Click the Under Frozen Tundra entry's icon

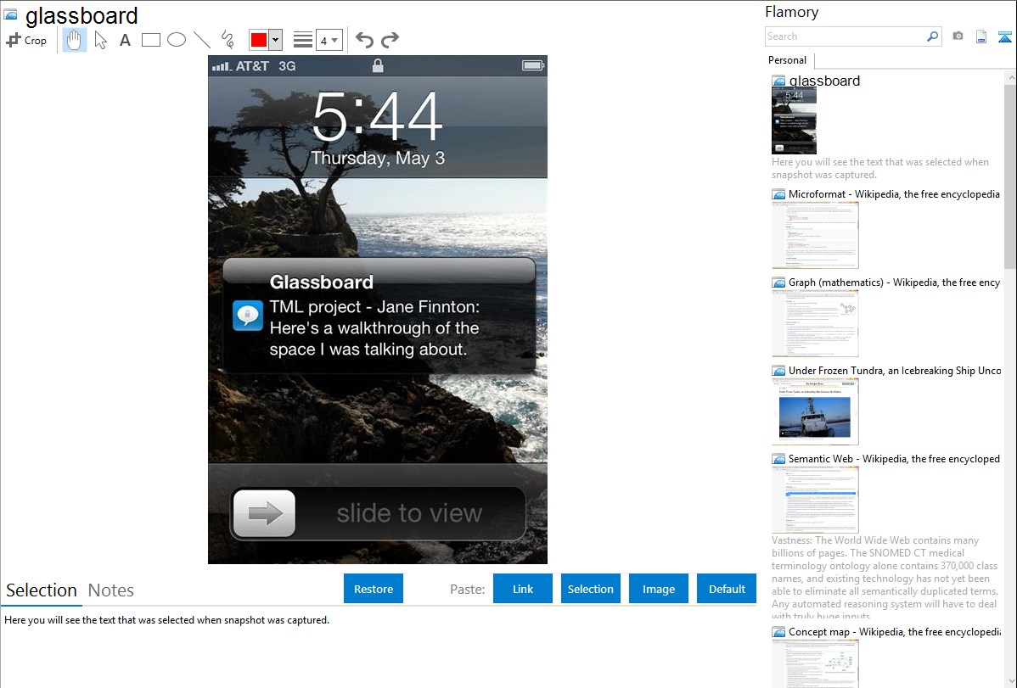(778, 371)
